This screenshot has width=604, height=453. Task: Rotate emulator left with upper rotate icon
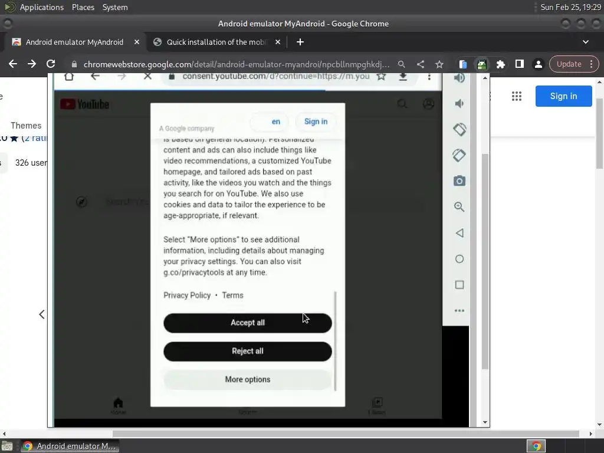coord(459,130)
